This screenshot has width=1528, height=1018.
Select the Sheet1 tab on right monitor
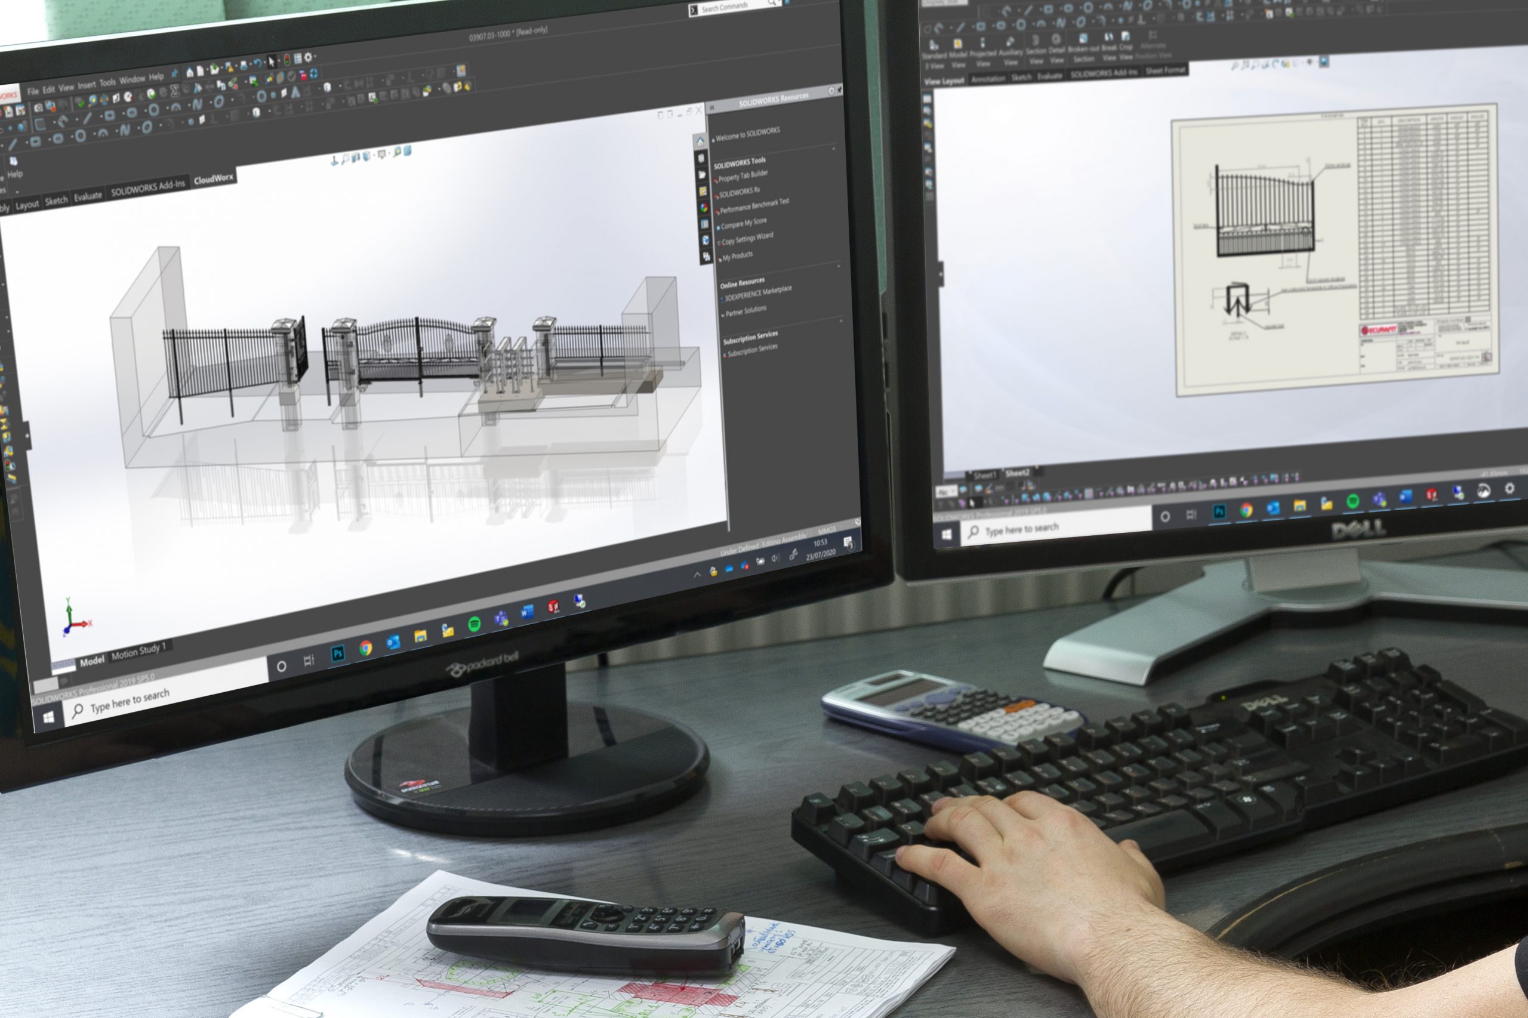tap(984, 475)
